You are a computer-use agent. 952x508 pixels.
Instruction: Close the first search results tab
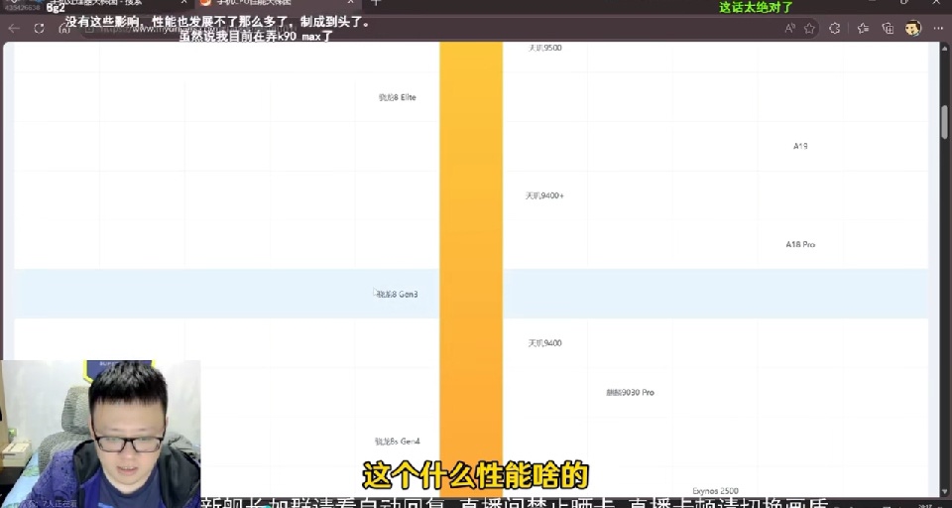pos(184,2)
